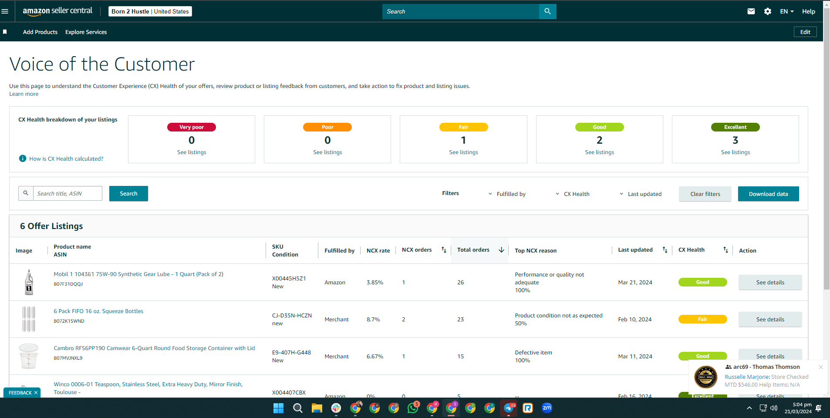The image size is (830, 418).
Task: Open Windows taskbar search
Action: click(x=297, y=408)
